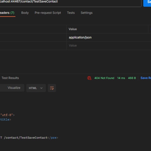The image size is (151, 151).
Task: Click the 404 Not Found status
Action: click(x=104, y=78)
